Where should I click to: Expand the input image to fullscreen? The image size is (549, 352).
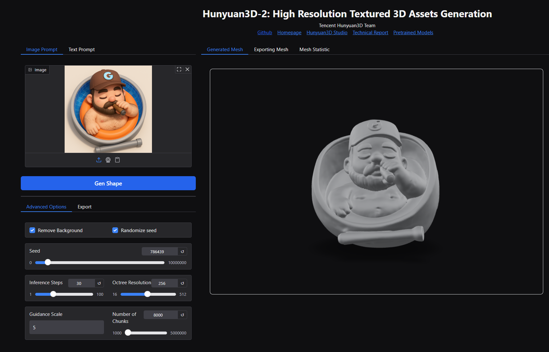point(179,69)
